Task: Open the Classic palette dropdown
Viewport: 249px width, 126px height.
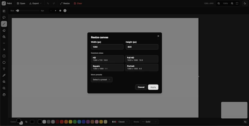Action: (120, 122)
